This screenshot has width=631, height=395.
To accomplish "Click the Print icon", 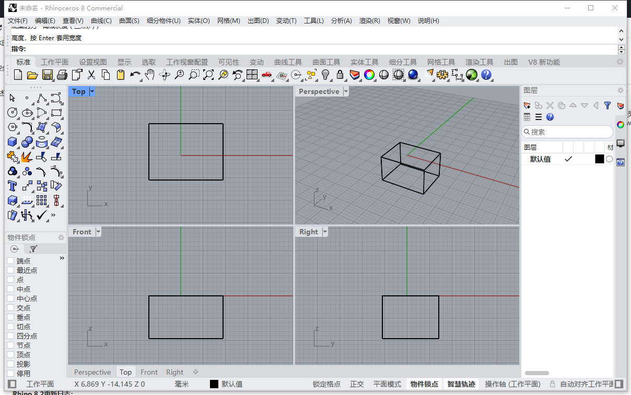I will coord(62,75).
